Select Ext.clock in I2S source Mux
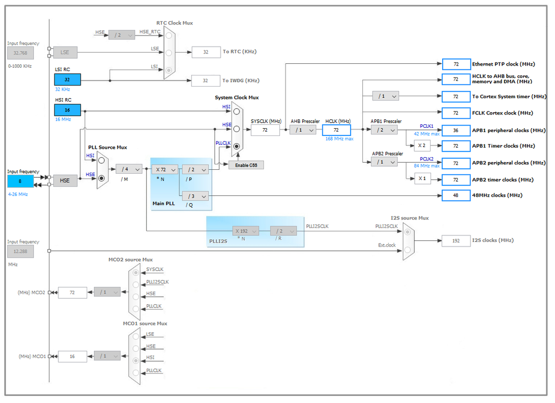This screenshot has width=555, height=403. tap(408, 250)
